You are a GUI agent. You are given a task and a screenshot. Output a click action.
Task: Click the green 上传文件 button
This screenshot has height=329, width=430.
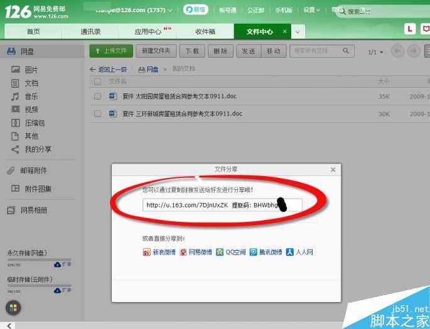(111, 51)
